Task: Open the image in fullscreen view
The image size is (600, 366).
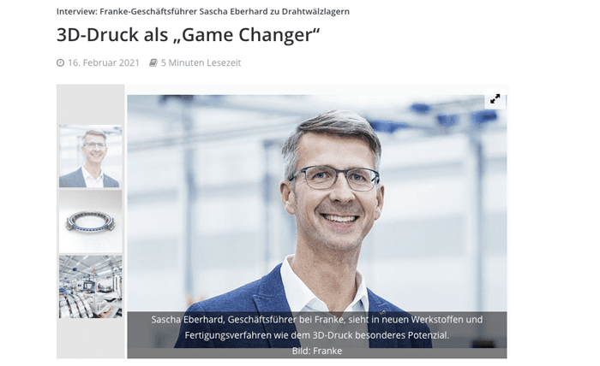Action: click(495, 99)
